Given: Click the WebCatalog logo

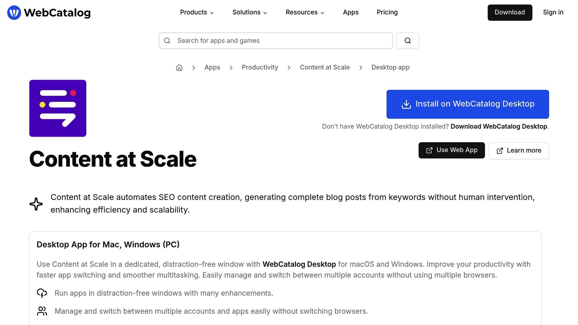Looking at the screenshot, I should tap(49, 12).
